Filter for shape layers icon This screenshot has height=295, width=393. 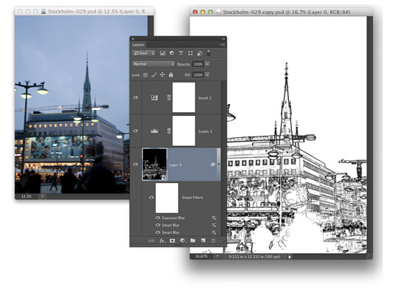(x=190, y=53)
